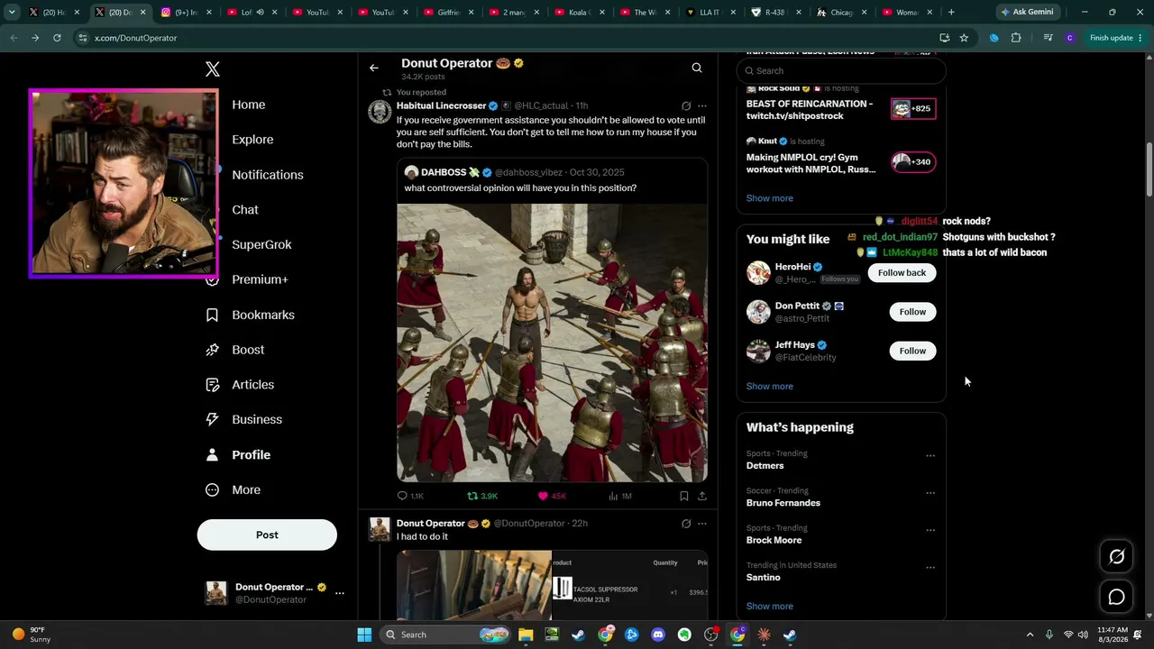Unlike the post with 45K likes
This screenshot has height=649, width=1154.
click(552, 496)
